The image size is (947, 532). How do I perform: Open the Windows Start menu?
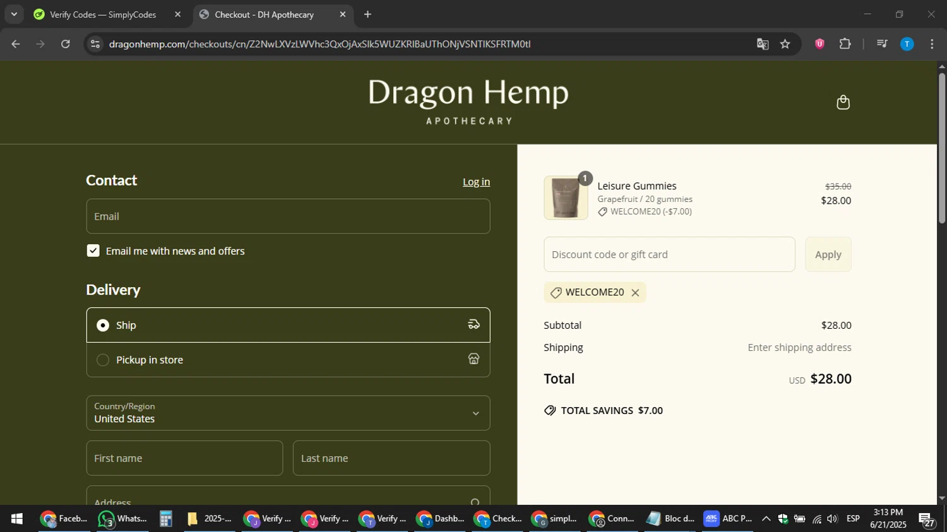coord(17,519)
